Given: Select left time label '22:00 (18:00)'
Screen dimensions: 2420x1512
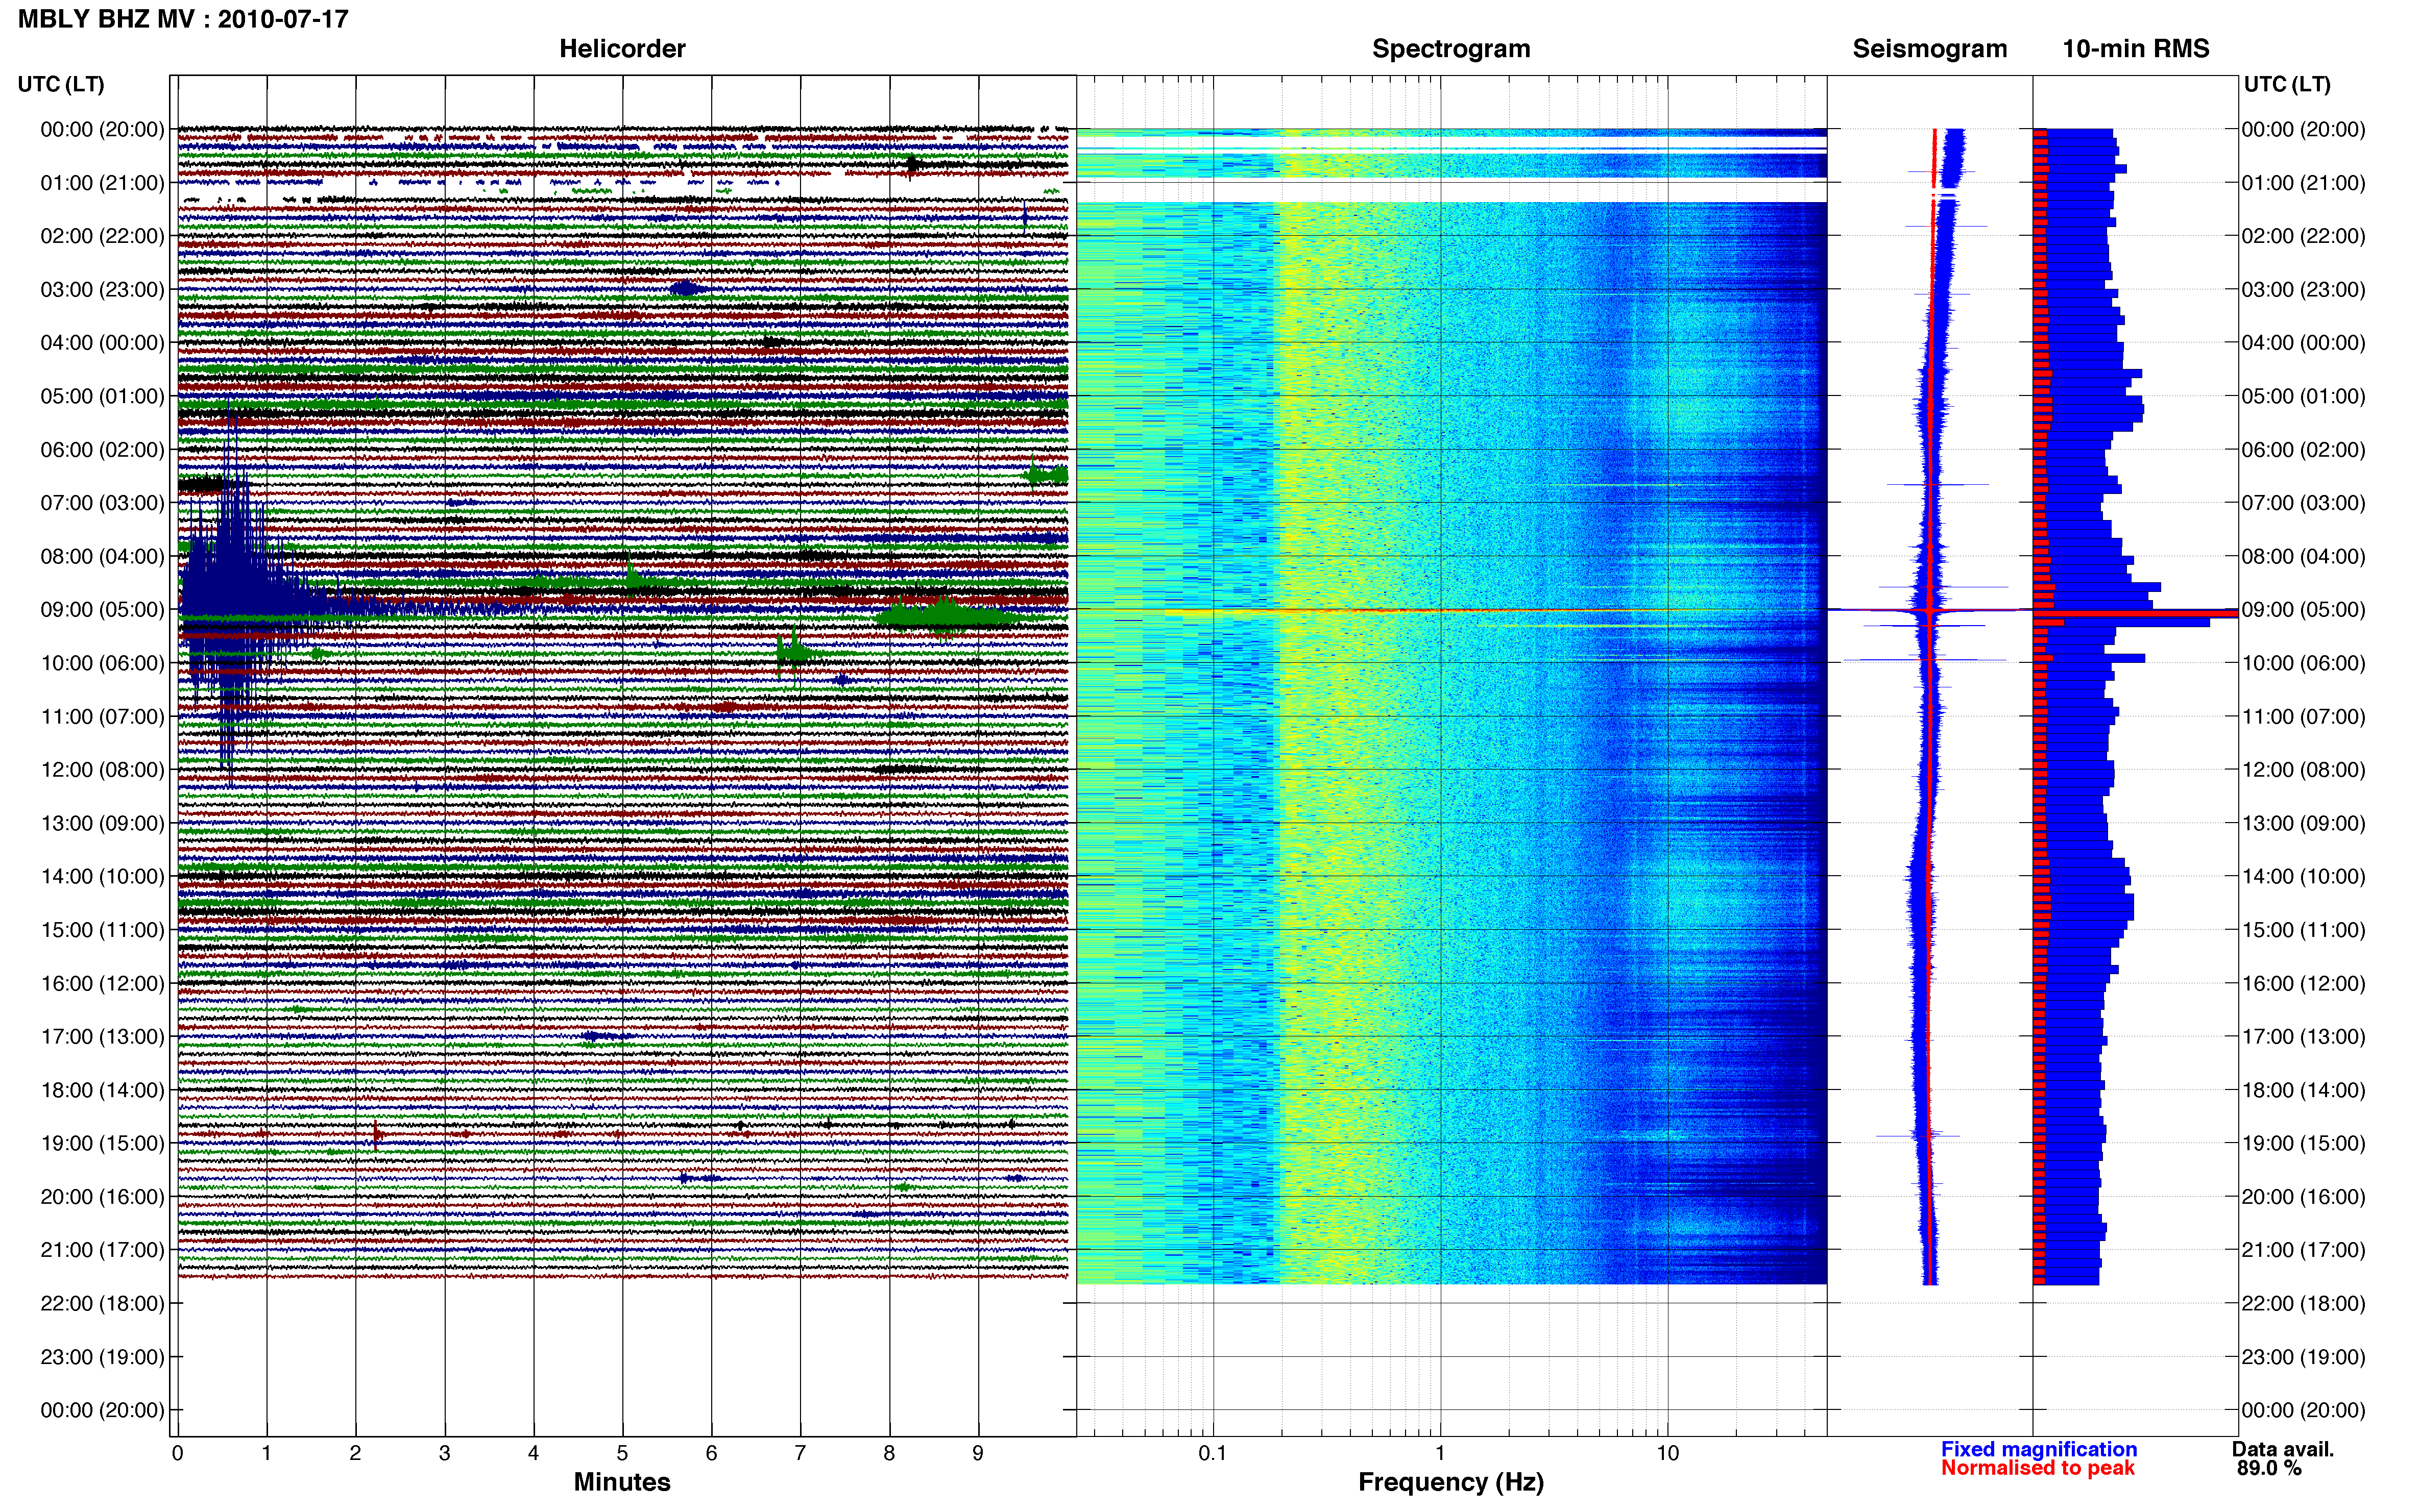Looking at the screenshot, I should 102,1304.
